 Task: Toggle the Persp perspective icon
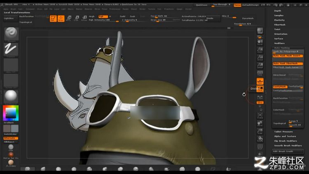tap(260, 73)
